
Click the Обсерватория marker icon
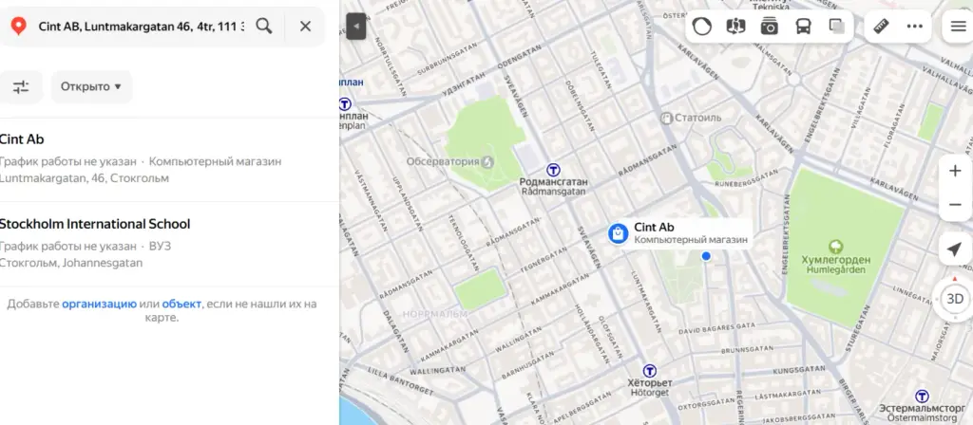(x=487, y=161)
